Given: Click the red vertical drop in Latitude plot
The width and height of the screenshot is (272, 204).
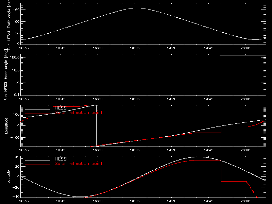Looking at the screenshot, I should tap(221, 171).
